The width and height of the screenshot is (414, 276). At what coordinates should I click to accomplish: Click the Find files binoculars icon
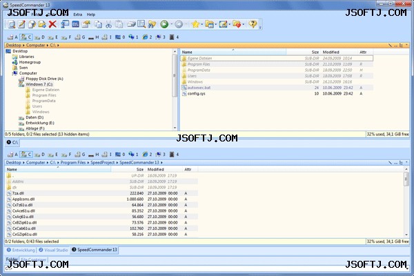(x=152, y=24)
